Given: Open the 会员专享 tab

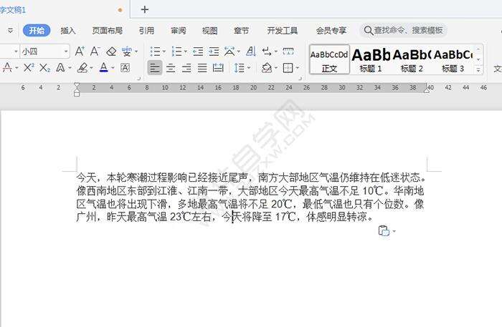Looking at the screenshot, I should point(331,30).
